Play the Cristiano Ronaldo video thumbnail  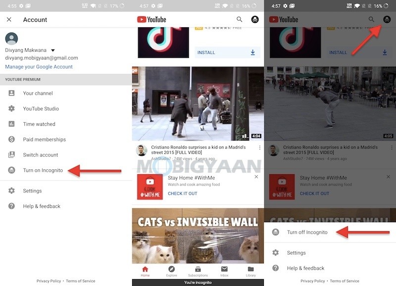[198, 104]
